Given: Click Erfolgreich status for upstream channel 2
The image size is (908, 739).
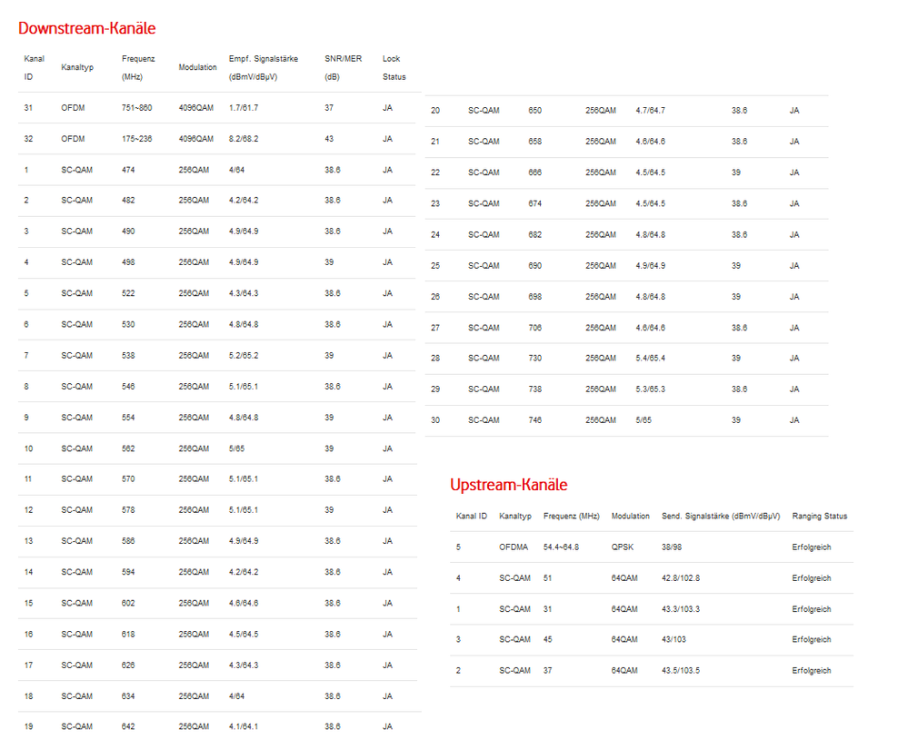Looking at the screenshot, I should pyautogui.click(x=812, y=671).
